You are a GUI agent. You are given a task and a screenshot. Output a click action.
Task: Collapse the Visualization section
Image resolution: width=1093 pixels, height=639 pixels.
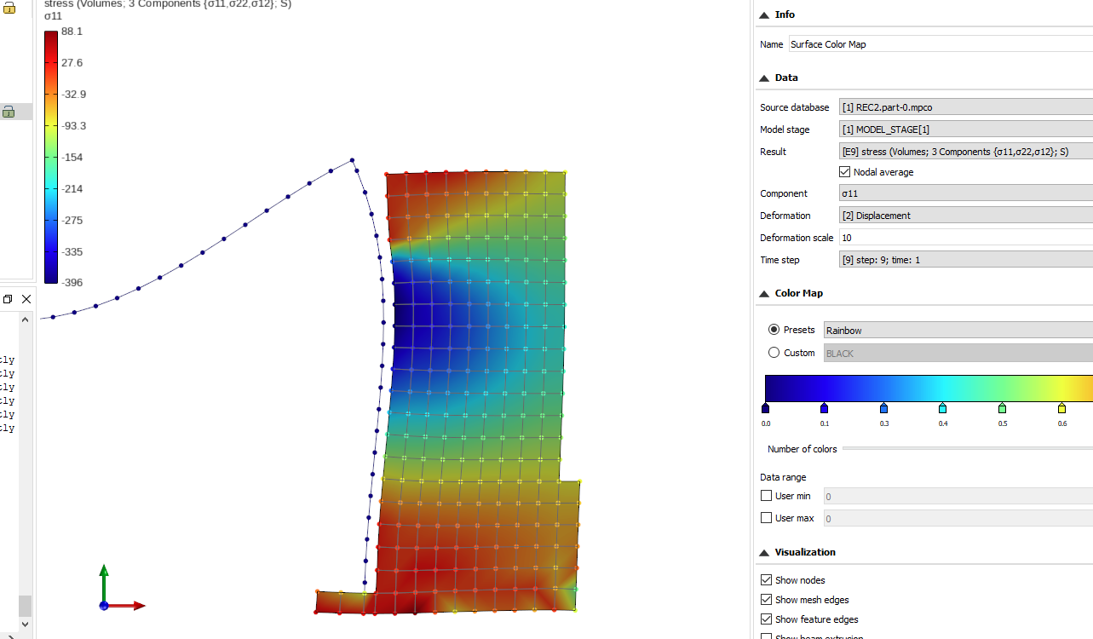coord(764,552)
